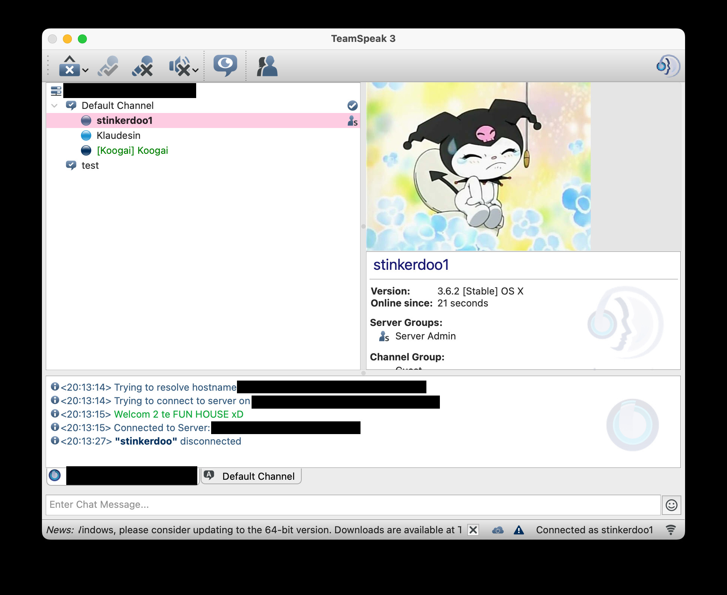Click the stinkerdoo1 name heading in info panel
Screen dimensions: 727x595
tap(411, 265)
